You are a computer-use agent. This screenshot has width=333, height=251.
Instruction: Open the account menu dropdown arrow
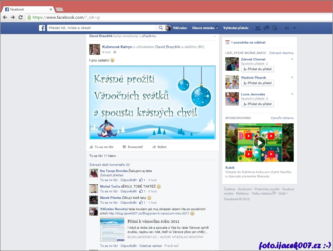[x=294, y=28]
